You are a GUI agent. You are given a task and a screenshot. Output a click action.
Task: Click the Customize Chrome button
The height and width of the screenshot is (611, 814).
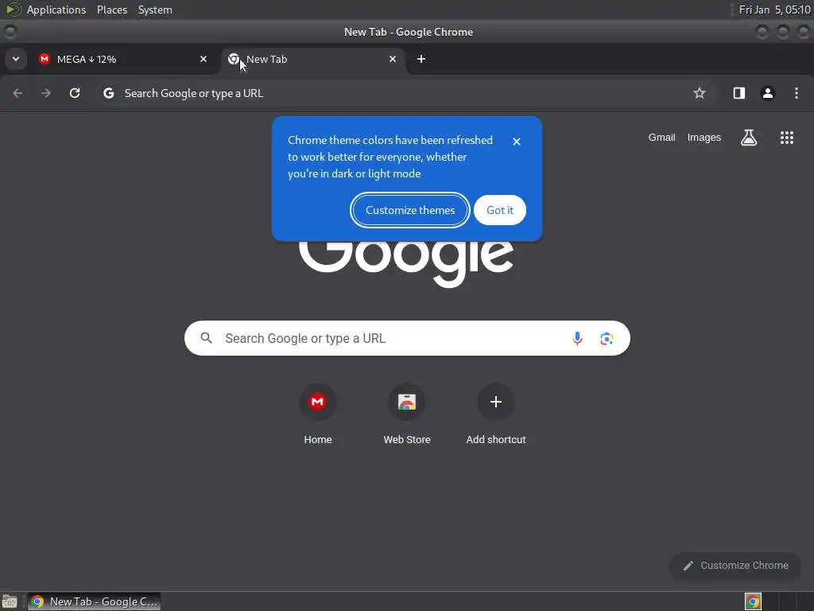pyautogui.click(x=735, y=566)
